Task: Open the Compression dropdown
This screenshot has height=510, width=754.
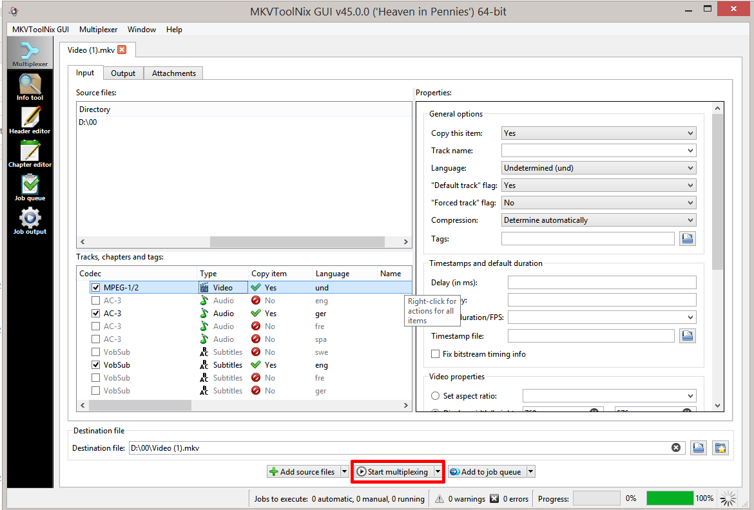Action: pos(599,220)
